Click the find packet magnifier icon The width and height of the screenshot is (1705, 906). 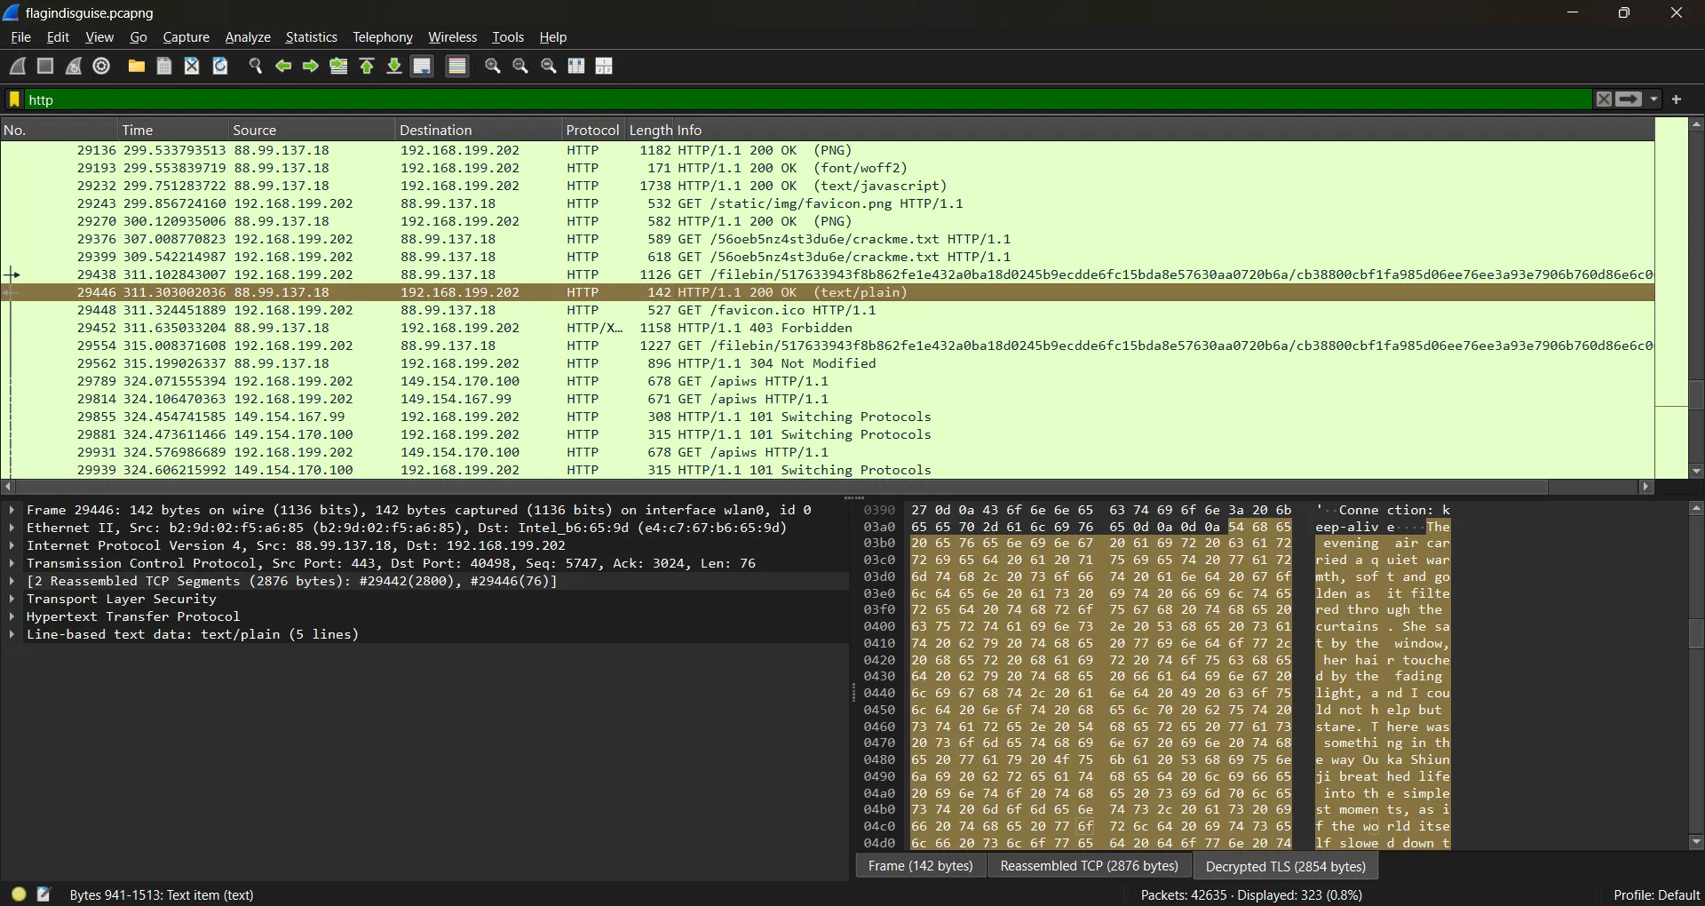(256, 67)
